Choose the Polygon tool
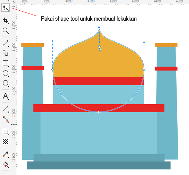Viewport: 189px width, 175px height. tap(6, 83)
